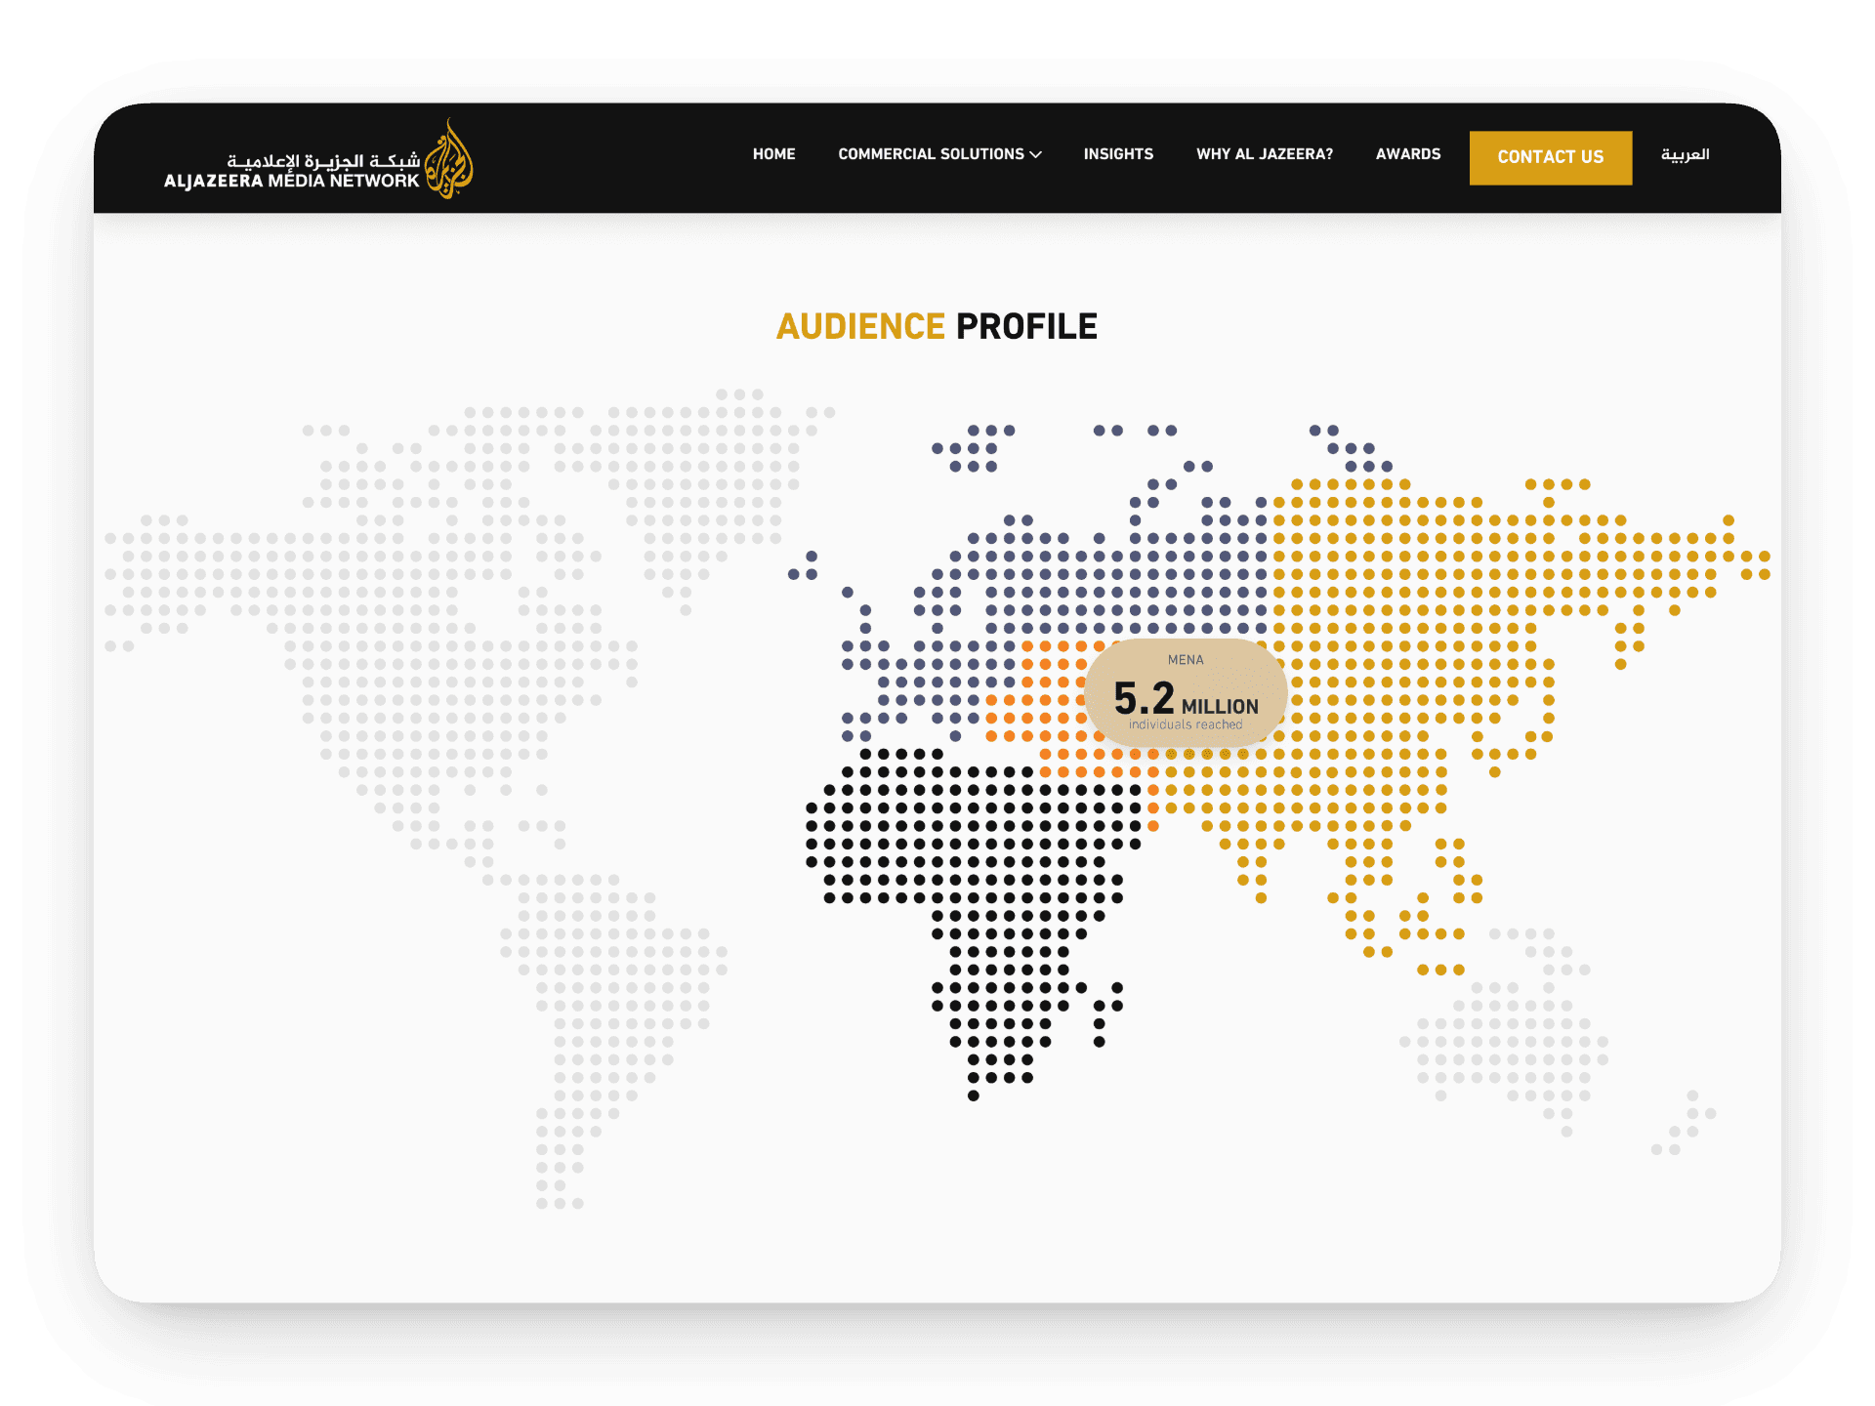Expand the Commercial Solutions dropdown

tap(931, 154)
